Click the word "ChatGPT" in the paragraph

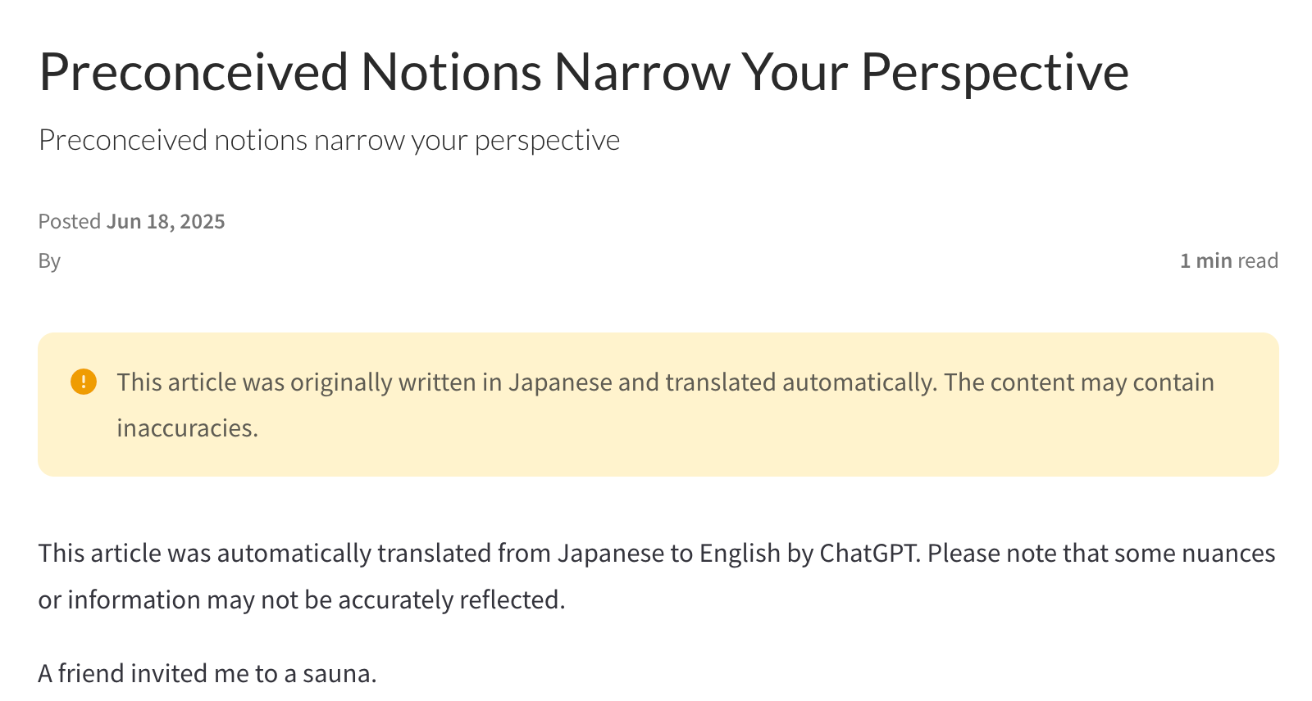click(868, 554)
